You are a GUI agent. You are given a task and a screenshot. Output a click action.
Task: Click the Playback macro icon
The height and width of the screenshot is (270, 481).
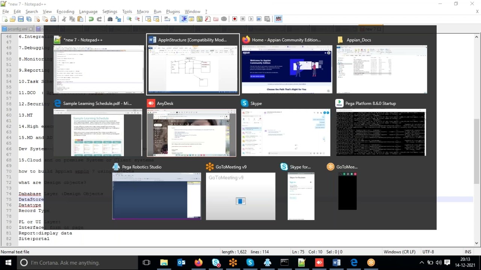click(251, 19)
